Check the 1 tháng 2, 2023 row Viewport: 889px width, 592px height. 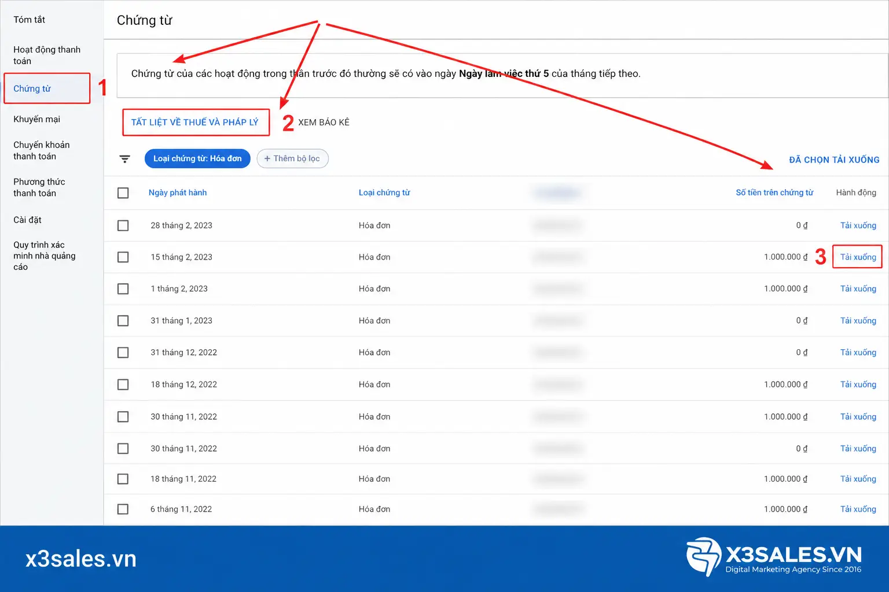tap(123, 289)
